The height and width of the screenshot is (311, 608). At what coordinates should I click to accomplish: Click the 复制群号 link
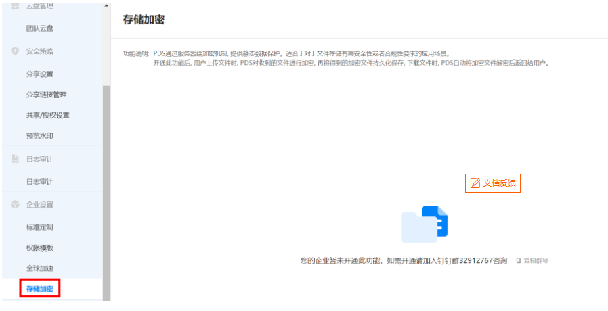coord(533,260)
